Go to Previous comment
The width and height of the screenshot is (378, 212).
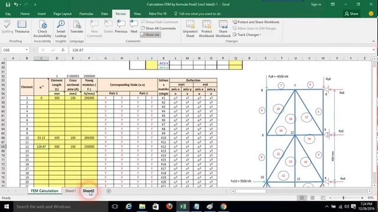pos(121,27)
